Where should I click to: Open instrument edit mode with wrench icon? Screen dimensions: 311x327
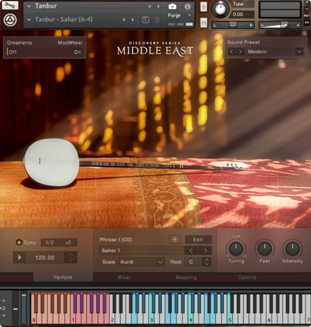(10, 5)
